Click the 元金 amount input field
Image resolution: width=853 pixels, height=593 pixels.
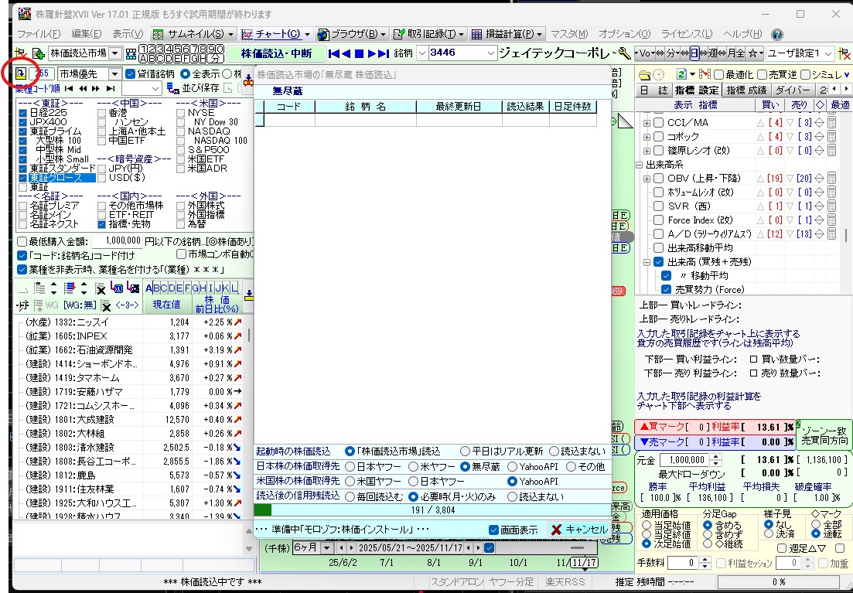(683, 459)
